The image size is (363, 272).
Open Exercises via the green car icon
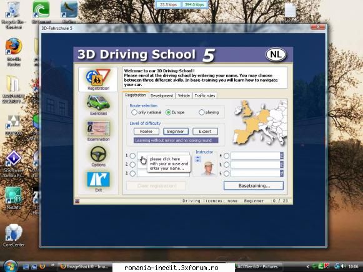pyautogui.click(x=98, y=102)
